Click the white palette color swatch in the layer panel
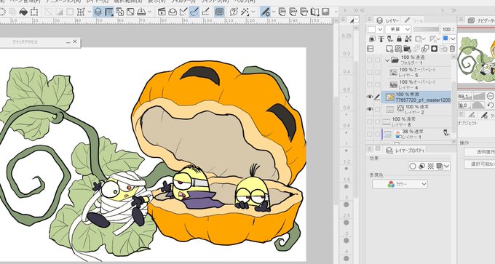The width and height of the screenshot is (495, 264). point(371,29)
